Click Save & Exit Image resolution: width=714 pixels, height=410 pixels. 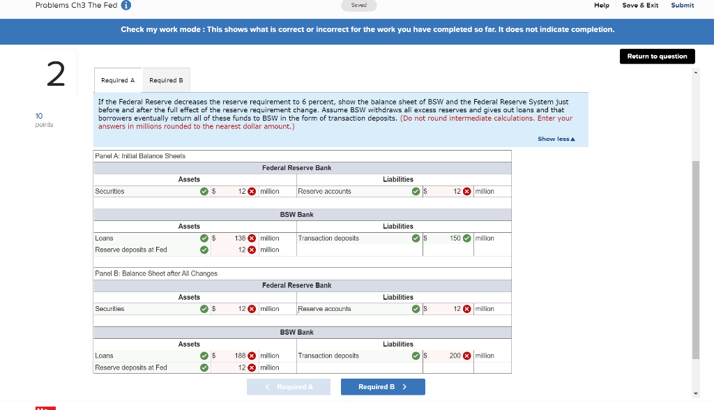point(639,6)
